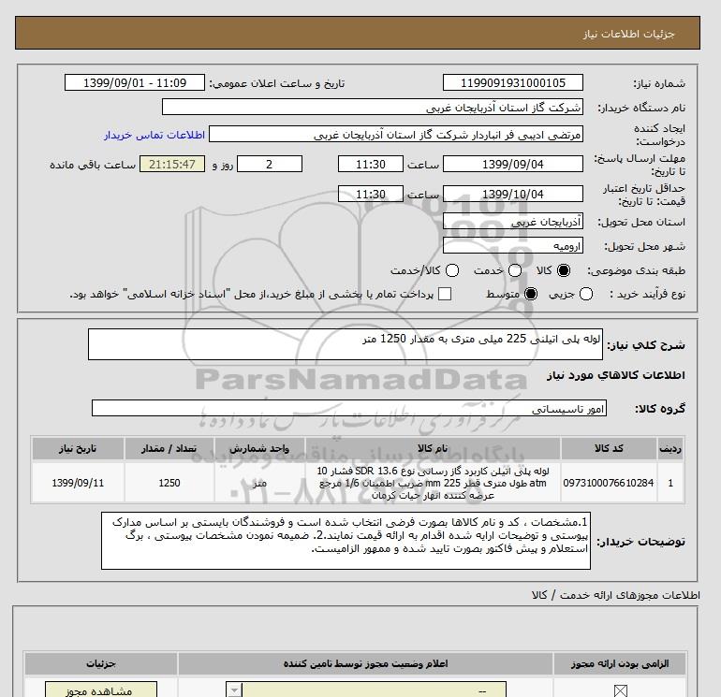Click the quantity cell showing 1250
Screen dimensions: 721x697
(x=169, y=483)
